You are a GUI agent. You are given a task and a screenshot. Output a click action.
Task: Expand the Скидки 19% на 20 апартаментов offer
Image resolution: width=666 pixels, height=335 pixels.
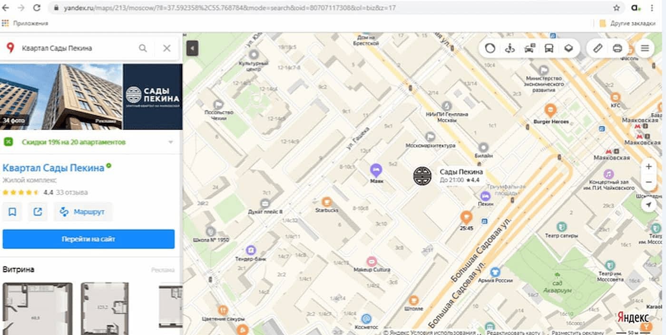pos(90,142)
